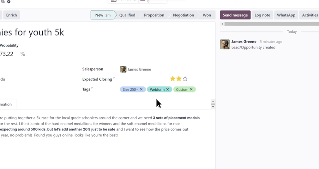Open the Log note composer
The width and height of the screenshot is (319, 169).
262,15
